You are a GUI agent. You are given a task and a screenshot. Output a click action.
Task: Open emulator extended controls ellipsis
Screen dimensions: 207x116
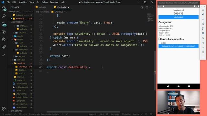203,57
